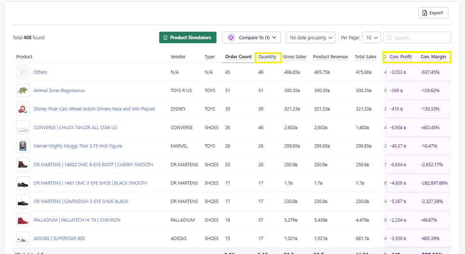The image size is (465, 254).
Task: Sort by Quantity column header
Action: (267, 56)
